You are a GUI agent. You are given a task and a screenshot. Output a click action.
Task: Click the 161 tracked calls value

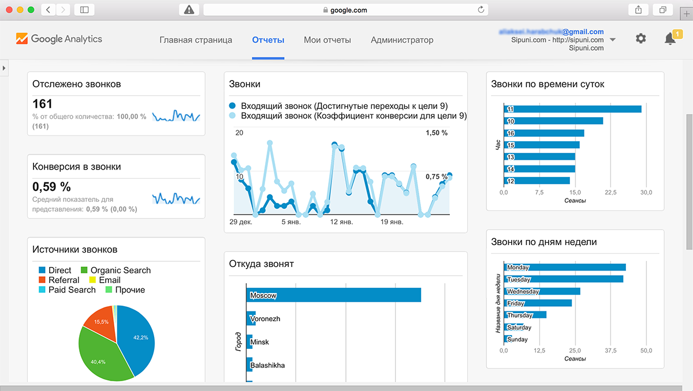coord(43,104)
